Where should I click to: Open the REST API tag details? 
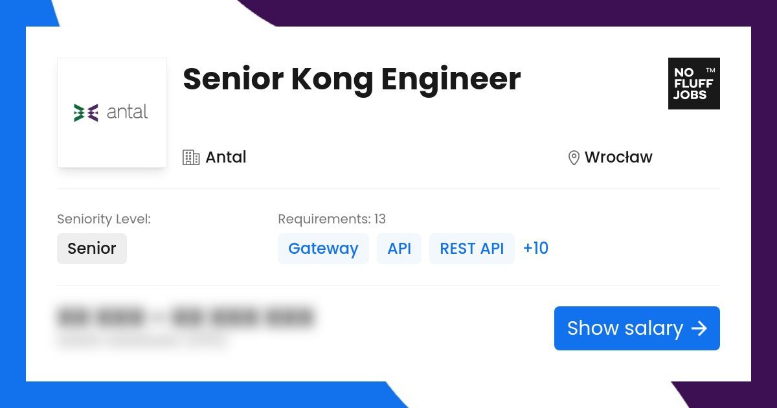point(471,248)
